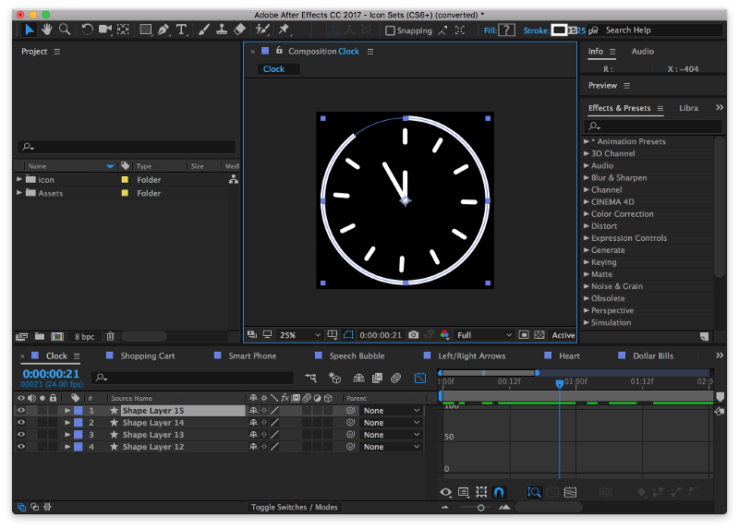
Task: Hide Shape Layer 14 eye icon
Action: pos(21,423)
